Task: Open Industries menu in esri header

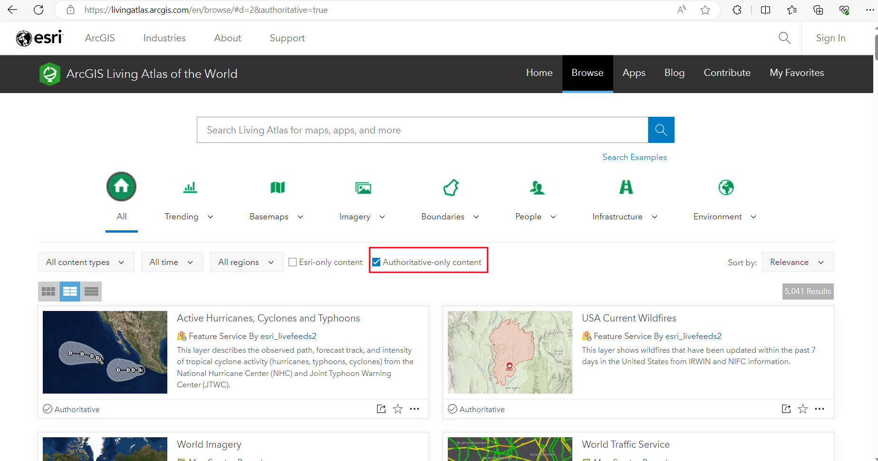Action: (164, 38)
